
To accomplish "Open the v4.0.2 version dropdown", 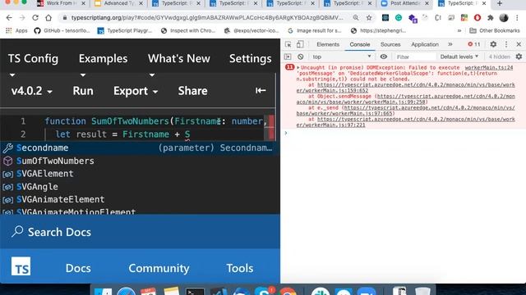I will click(x=31, y=91).
